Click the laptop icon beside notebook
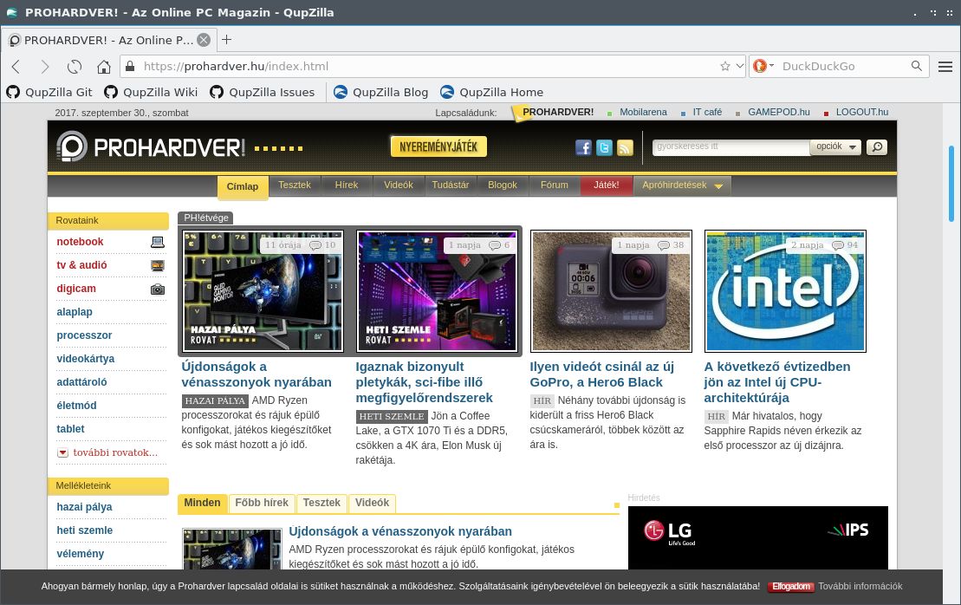 click(158, 242)
